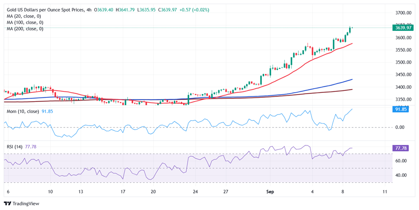
Task: Click the 24 date on time axis
Action: (x=196, y=192)
